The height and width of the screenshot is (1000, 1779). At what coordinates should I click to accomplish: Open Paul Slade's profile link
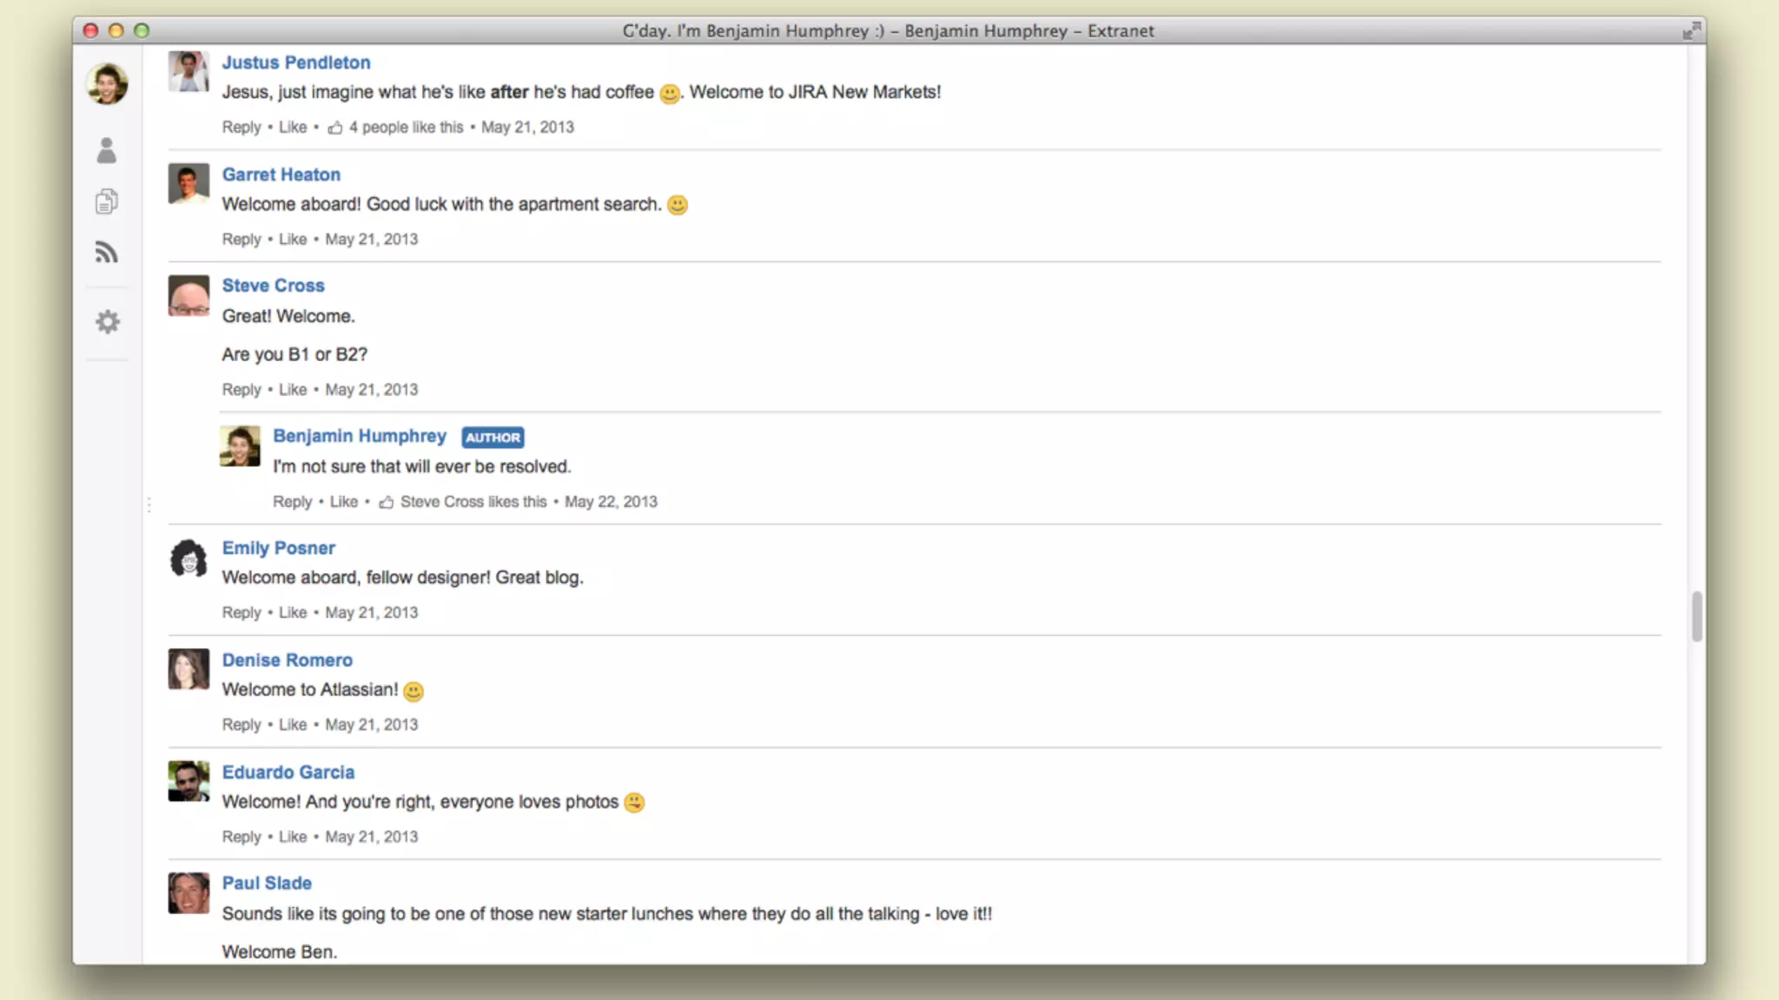266,883
